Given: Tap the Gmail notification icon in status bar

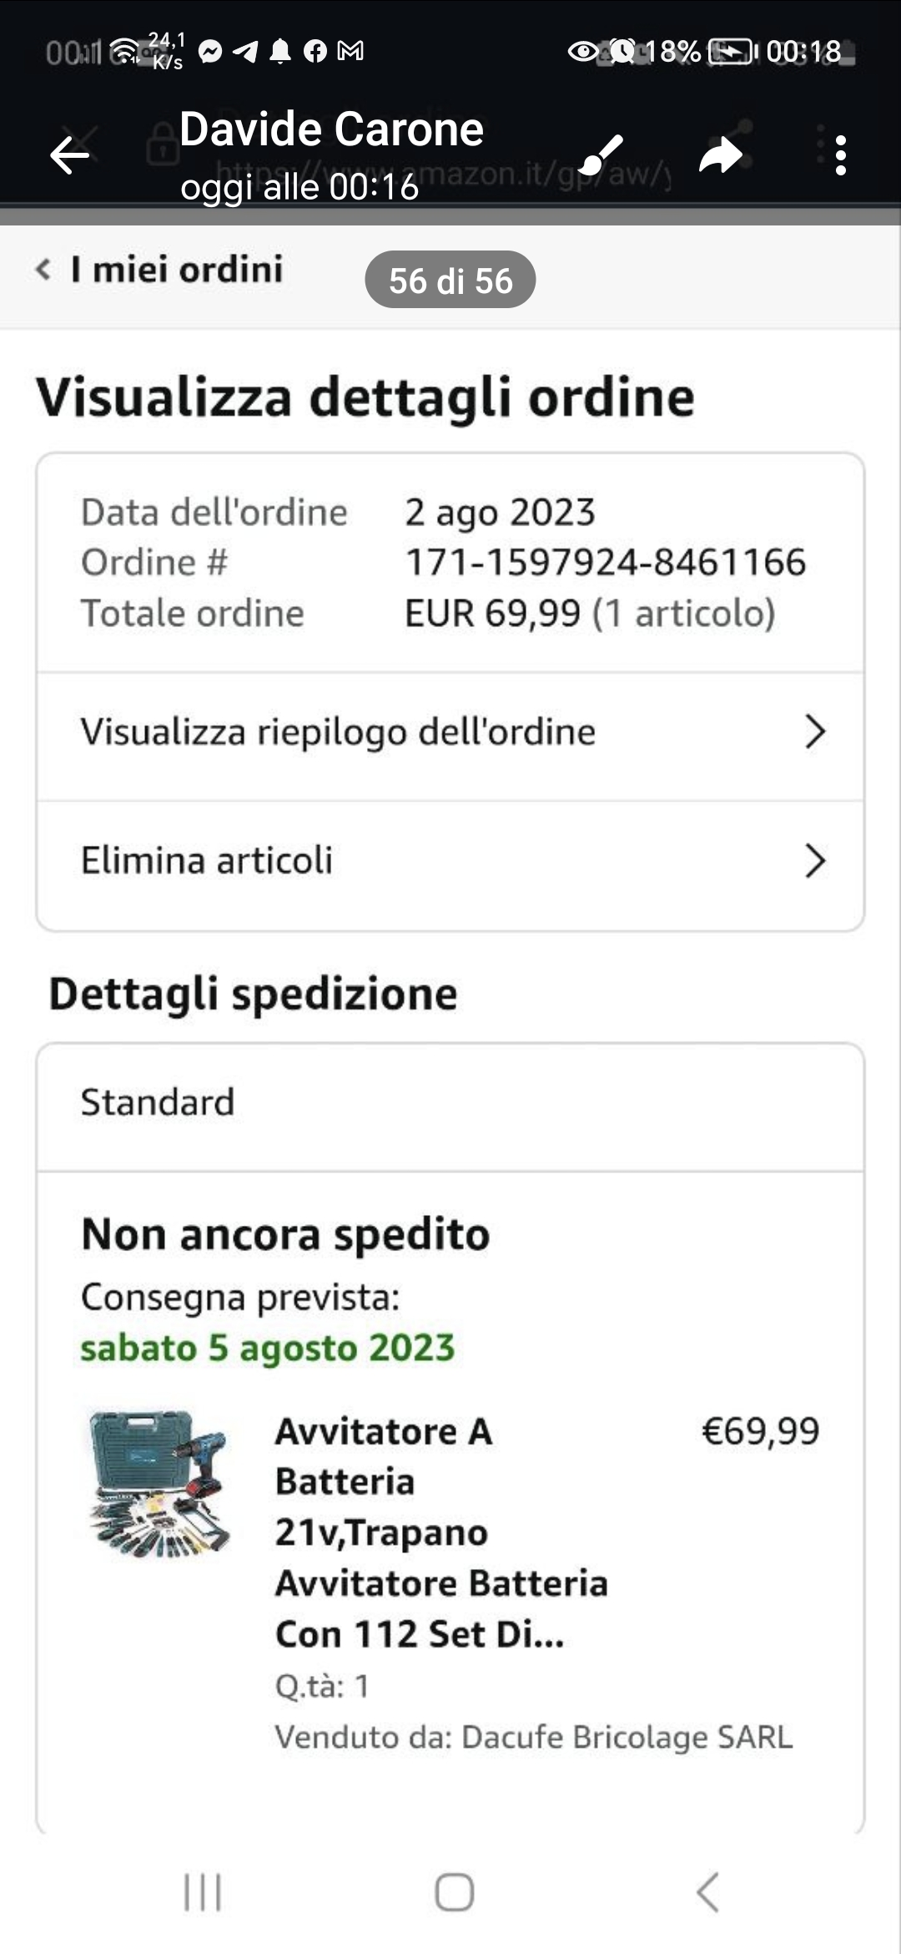Looking at the screenshot, I should [x=350, y=52].
